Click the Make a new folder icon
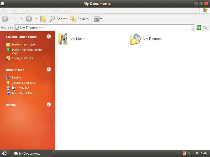The image size is (210, 157). (8, 44)
